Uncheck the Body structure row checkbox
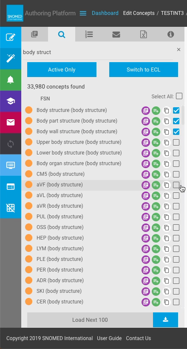Image resolution: width=187 pixels, height=349 pixels. tap(176, 110)
